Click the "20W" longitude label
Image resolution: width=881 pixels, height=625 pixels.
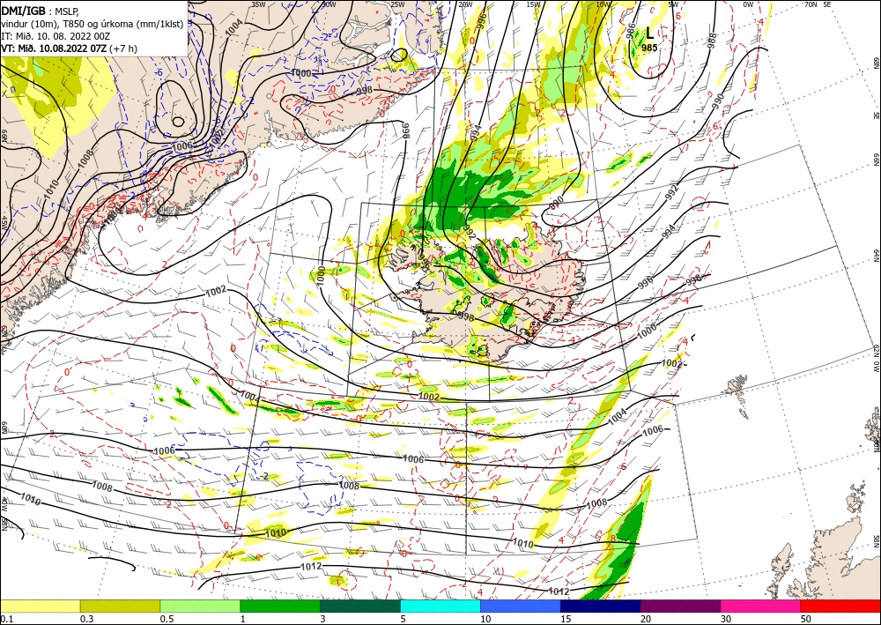pos(465,4)
